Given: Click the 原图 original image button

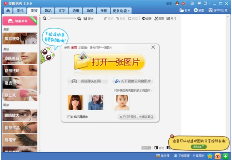Looking at the screenshot, I should click(x=133, y=19).
